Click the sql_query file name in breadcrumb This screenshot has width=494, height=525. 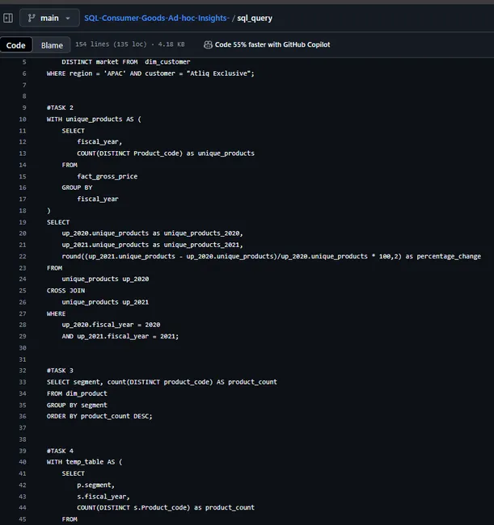point(255,18)
